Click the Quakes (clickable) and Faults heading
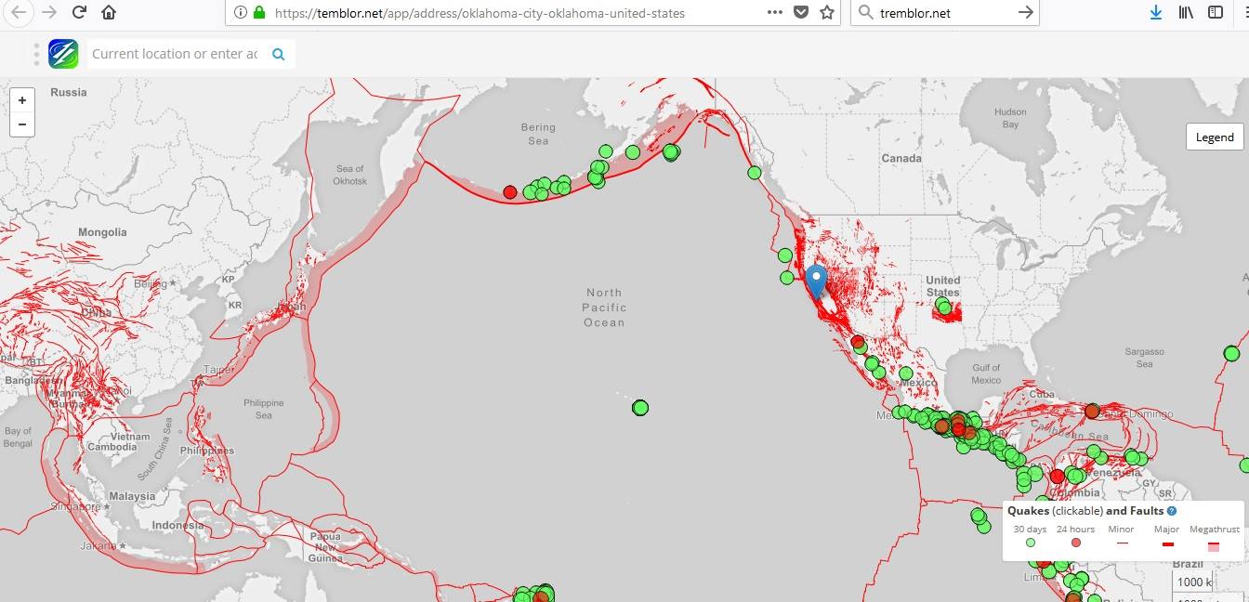Viewport: 1249px width, 602px height. tap(1085, 511)
